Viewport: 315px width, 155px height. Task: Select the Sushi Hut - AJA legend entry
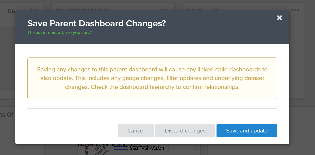[x=147, y=148]
